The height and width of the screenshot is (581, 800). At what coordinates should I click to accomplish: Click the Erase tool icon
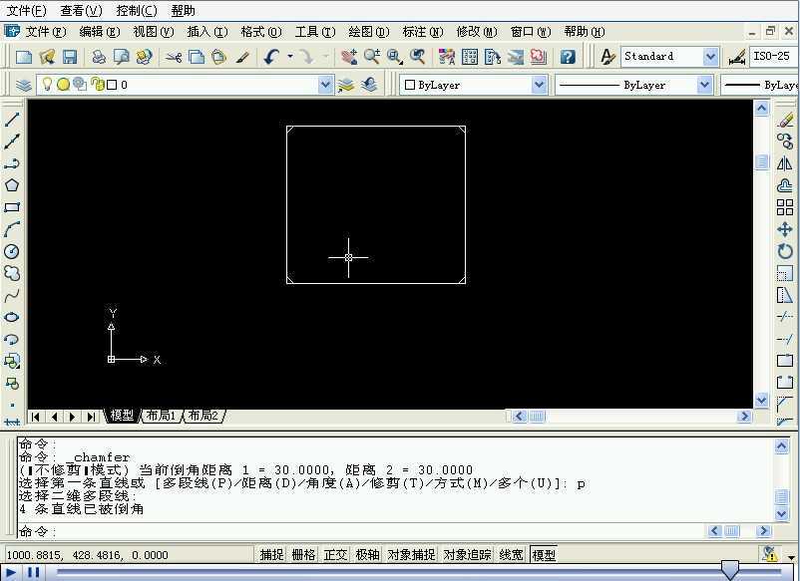[x=785, y=120]
